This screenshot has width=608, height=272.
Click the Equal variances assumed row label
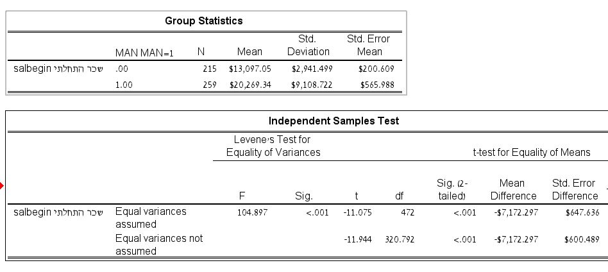pos(151,217)
